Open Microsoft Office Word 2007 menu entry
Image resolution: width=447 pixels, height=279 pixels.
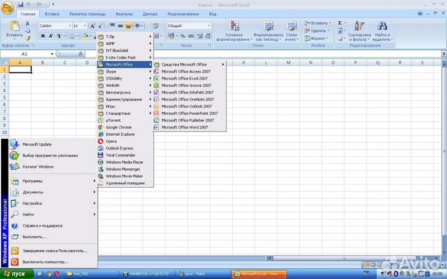coord(184,127)
